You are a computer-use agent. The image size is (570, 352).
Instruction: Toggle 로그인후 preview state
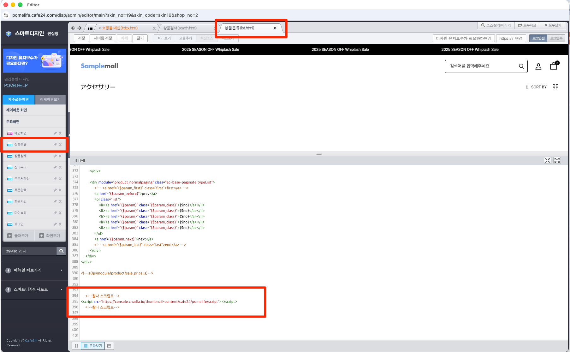pos(556,38)
